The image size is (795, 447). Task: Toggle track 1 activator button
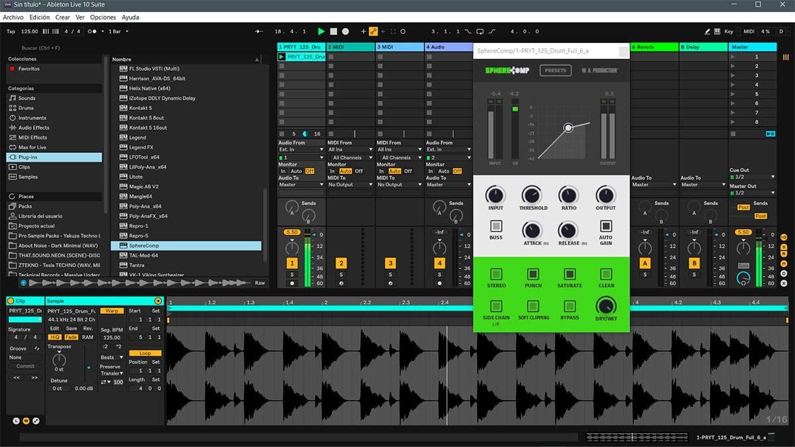pos(292,264)
